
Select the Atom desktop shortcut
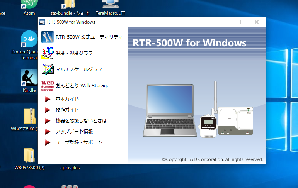click(29, 8)
